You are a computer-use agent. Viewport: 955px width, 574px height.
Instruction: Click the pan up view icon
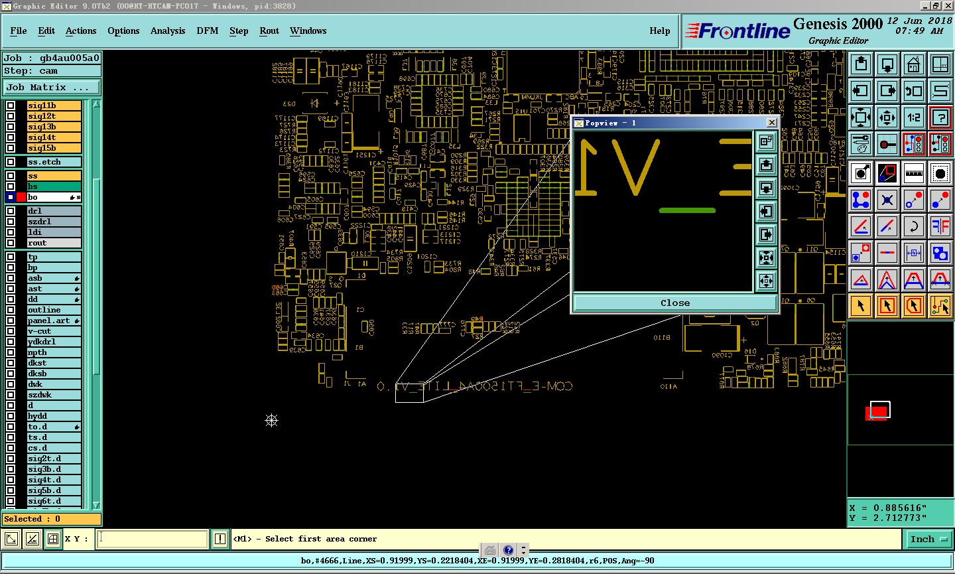pos(861,65)
